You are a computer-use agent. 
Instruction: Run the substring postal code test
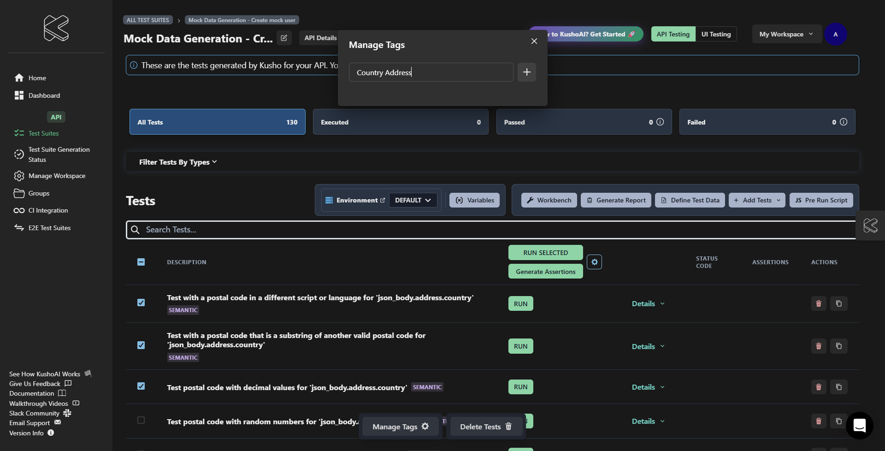click(x=520, y=346)
